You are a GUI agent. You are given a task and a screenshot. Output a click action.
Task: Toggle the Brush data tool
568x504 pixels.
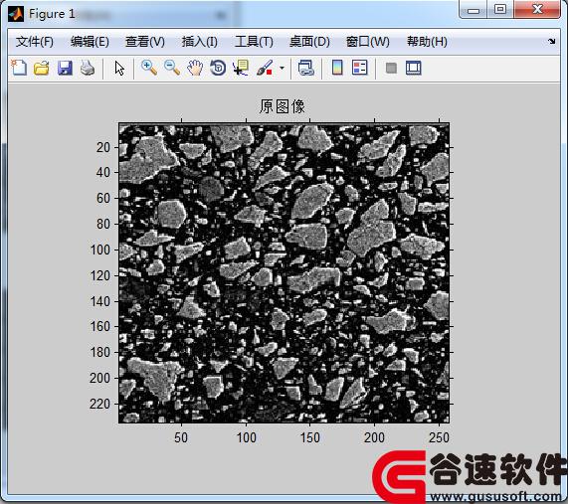[x=265, y=68]
